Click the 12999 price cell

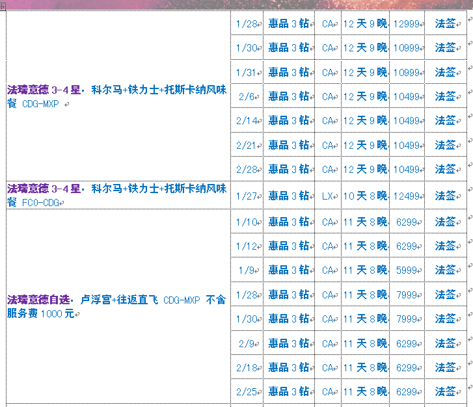point(407,23)
